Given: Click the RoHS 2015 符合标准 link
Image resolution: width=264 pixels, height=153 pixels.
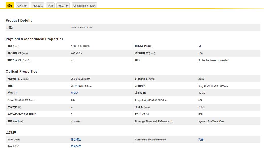Looking at the screenshot, I should (x=76, y=139).
